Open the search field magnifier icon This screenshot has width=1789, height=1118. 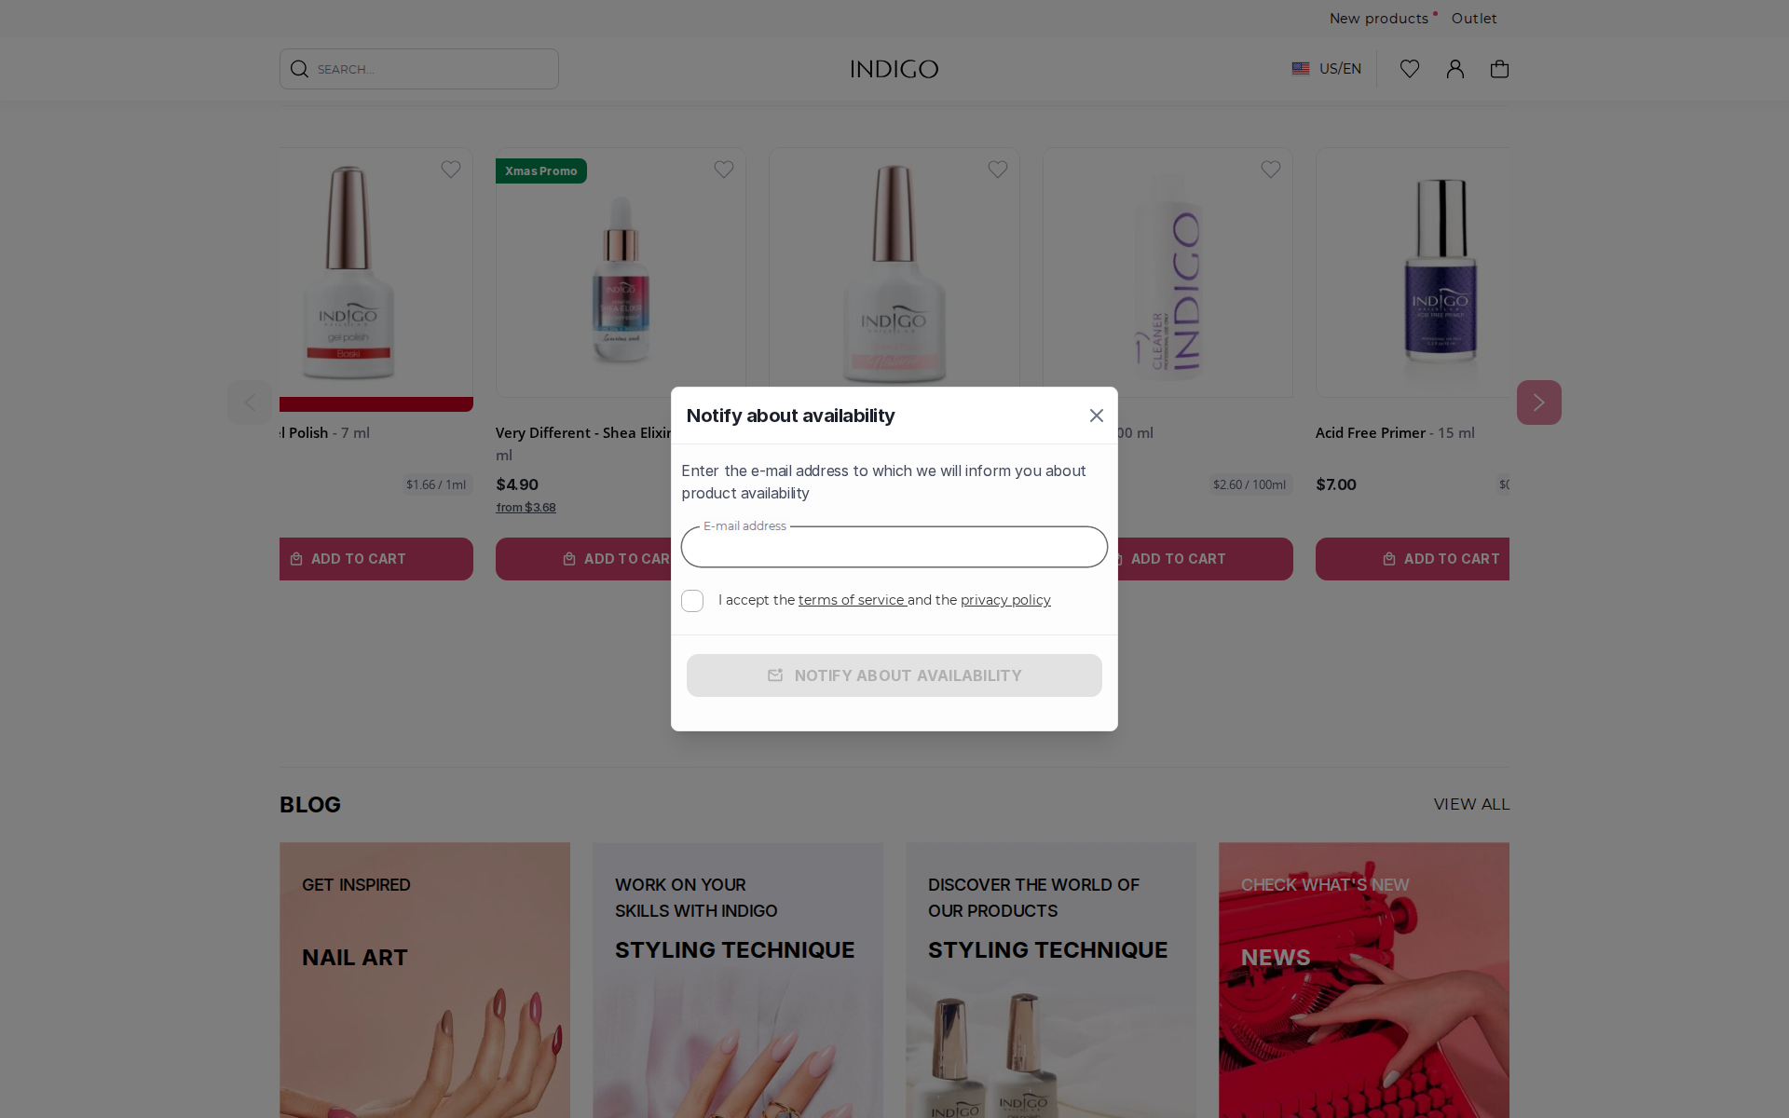click(x=299, y=68)
